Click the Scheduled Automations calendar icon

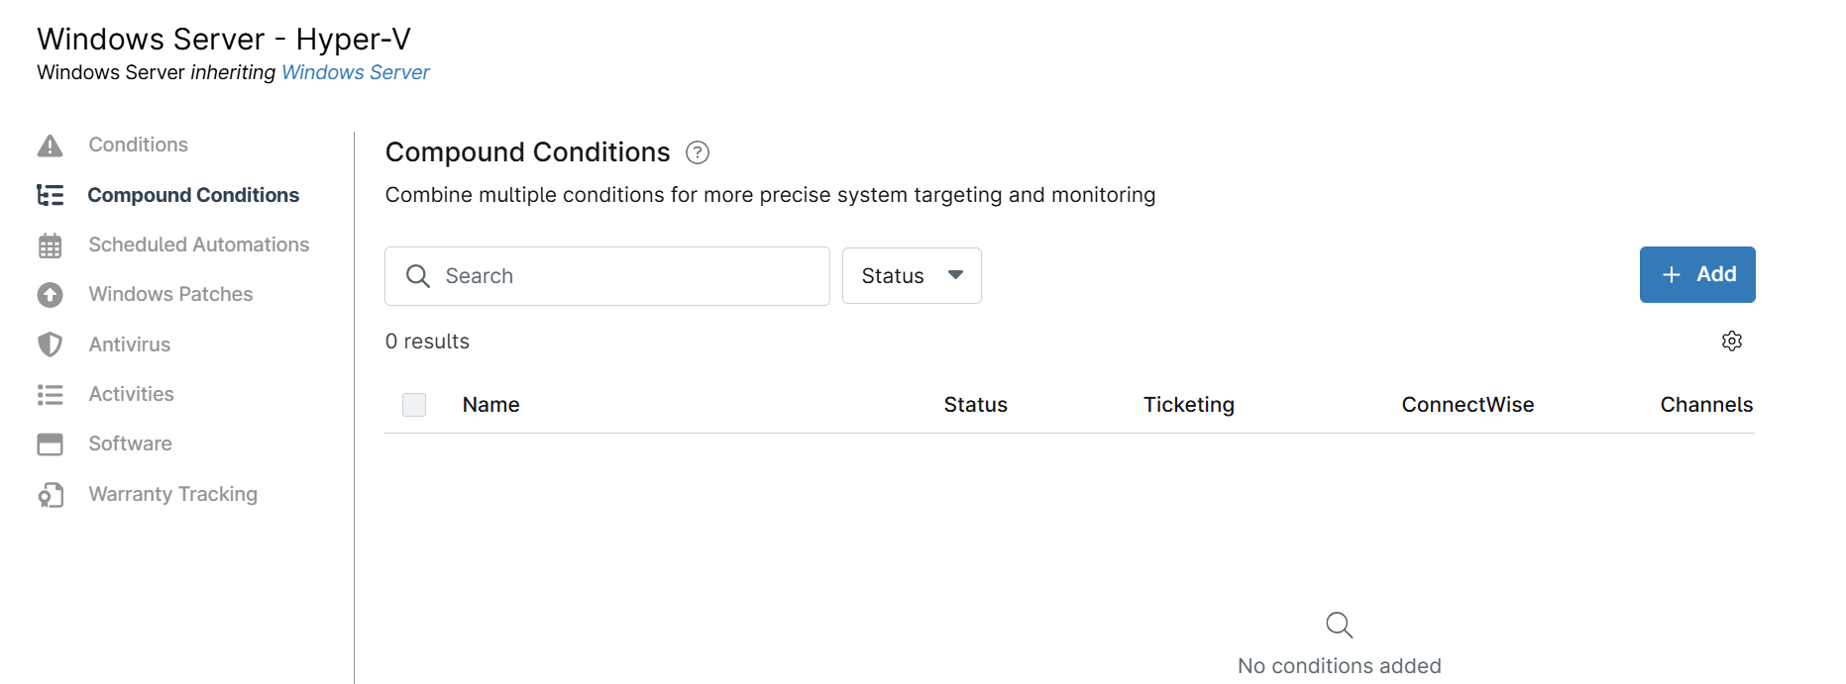point(50,245)
